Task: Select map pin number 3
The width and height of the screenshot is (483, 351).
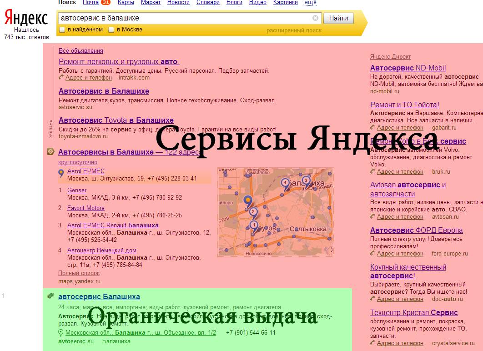Action: 306,182
